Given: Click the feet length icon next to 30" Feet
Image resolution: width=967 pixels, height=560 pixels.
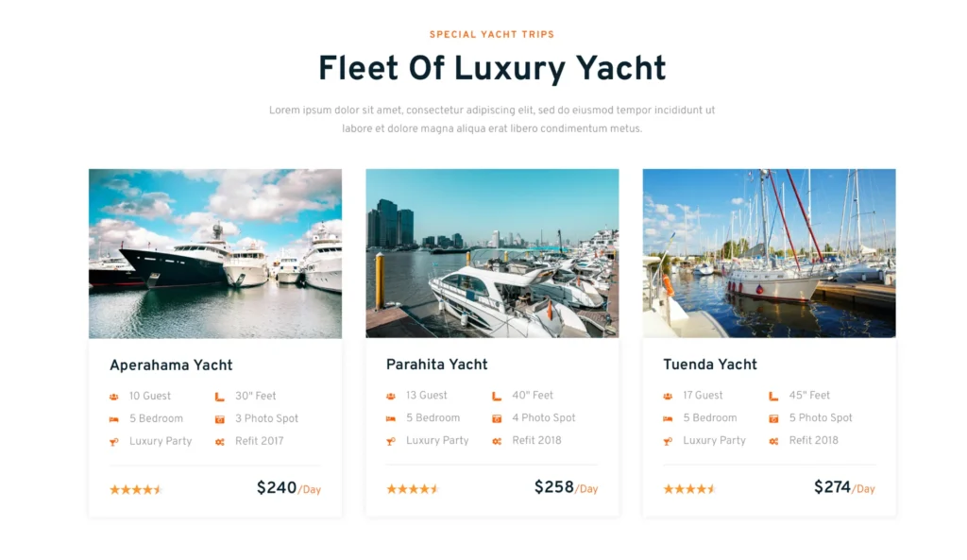Looking at the screenshot, I should point(219,397).
